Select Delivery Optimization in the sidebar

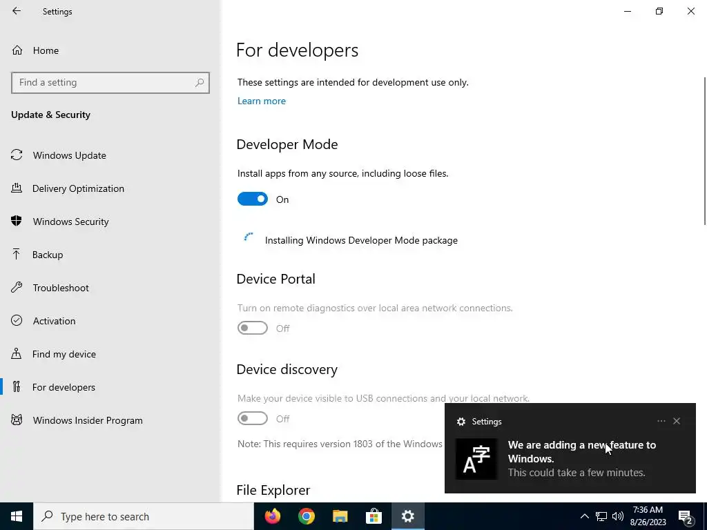[78, 188]
